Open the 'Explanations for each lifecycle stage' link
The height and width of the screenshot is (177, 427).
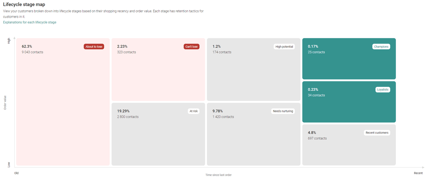[30, 22]
